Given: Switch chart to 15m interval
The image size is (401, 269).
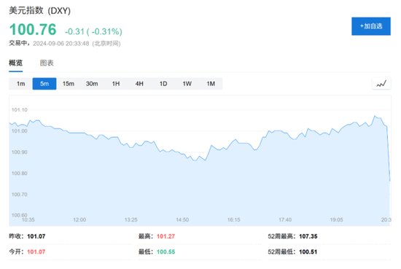Looking at the screenshot, I should tap(69, 84).
